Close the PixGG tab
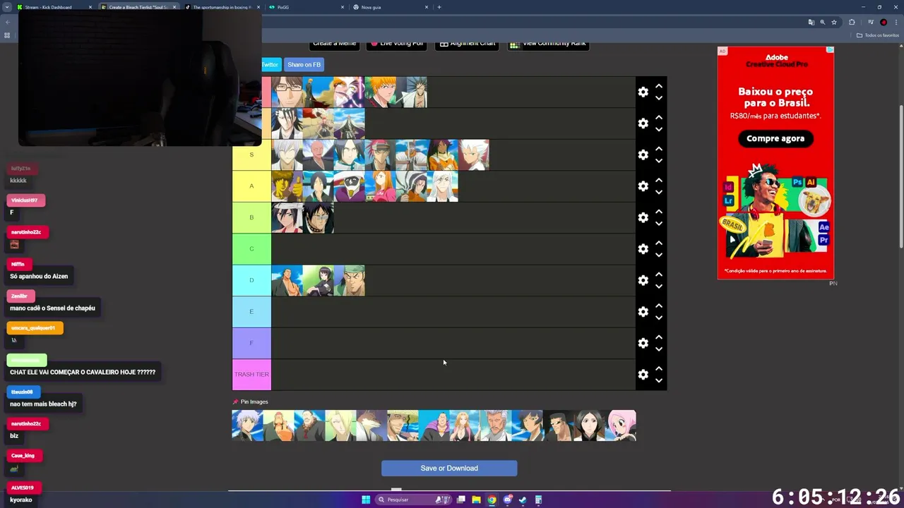This screenshot has width=904, height=508. coord(343,7)
